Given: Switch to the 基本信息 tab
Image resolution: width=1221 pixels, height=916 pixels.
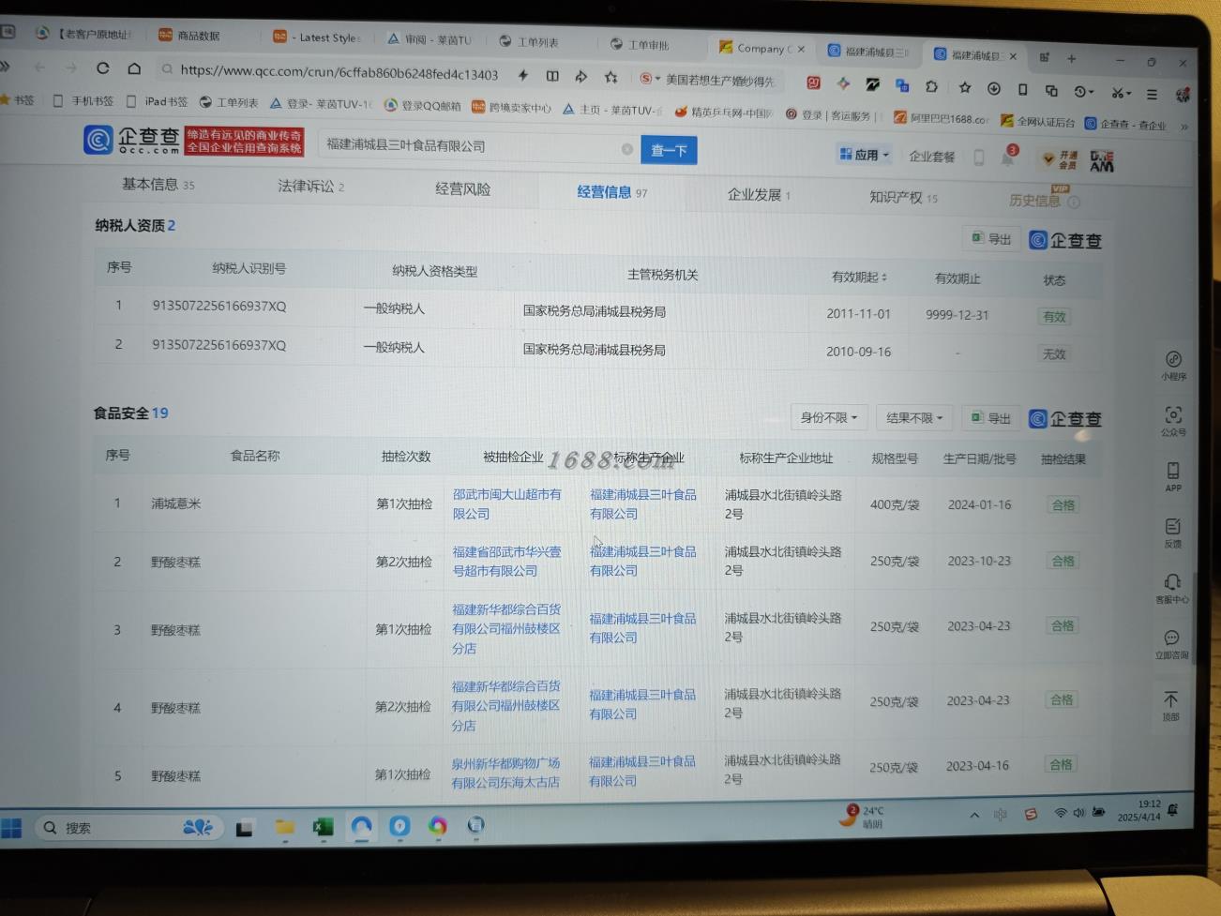Looking at the screenshot, I should click(x=158, y=184).
